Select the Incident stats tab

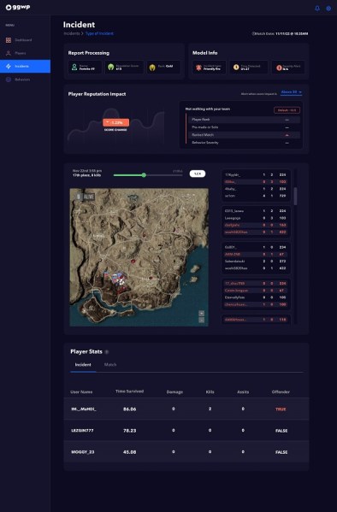coord(83,365)
